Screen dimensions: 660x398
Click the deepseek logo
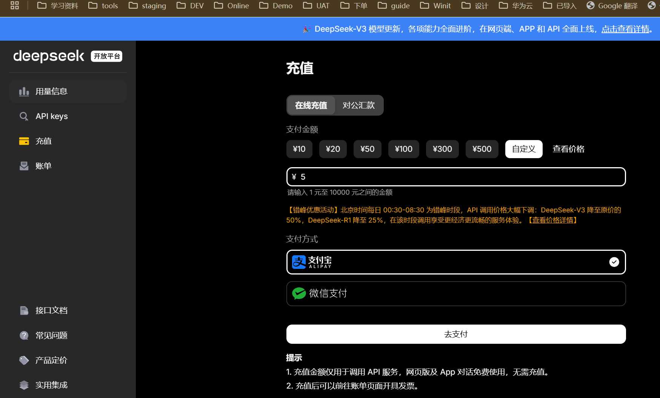(x=49, y=56)
